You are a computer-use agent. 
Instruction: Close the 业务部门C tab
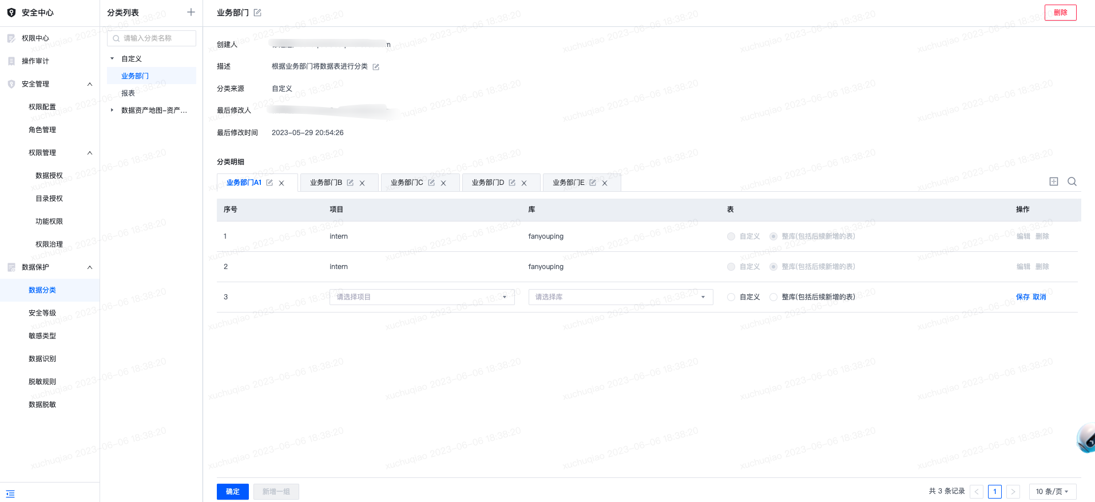tap(443, 183)
